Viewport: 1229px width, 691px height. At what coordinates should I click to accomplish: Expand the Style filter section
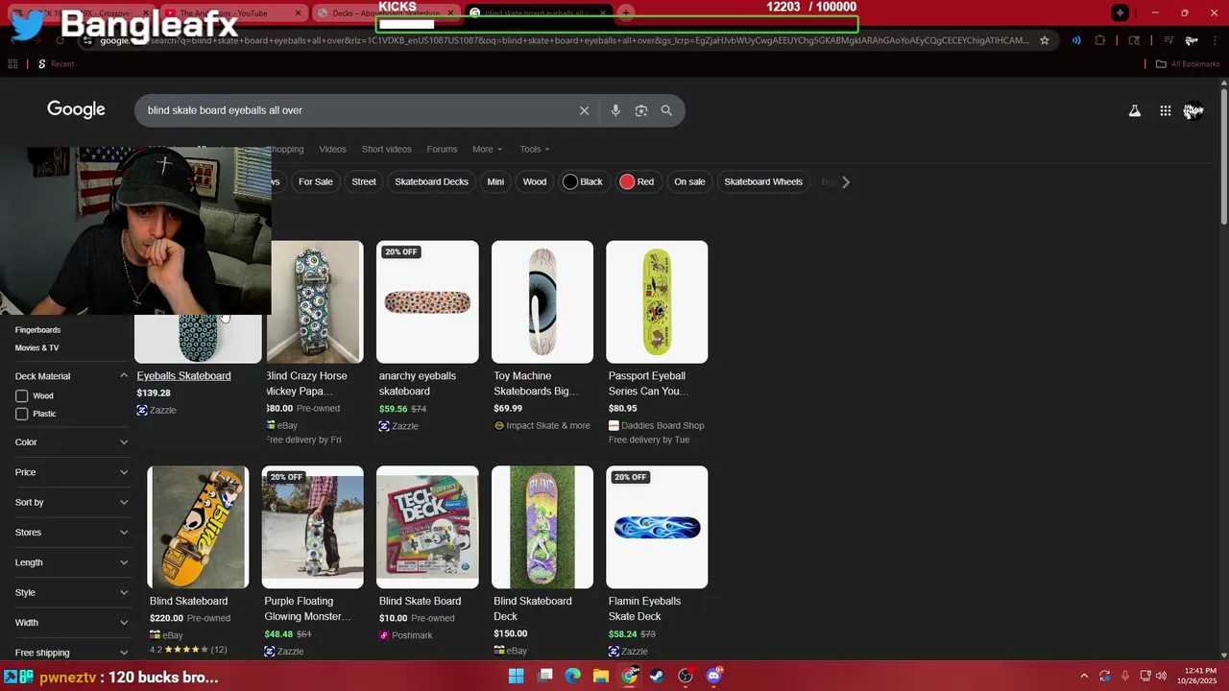(72, 592)
